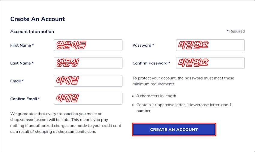The width and height of the screenshot is (255, 152).
Task: Focus the Password input box
Action: click(210, 45)
